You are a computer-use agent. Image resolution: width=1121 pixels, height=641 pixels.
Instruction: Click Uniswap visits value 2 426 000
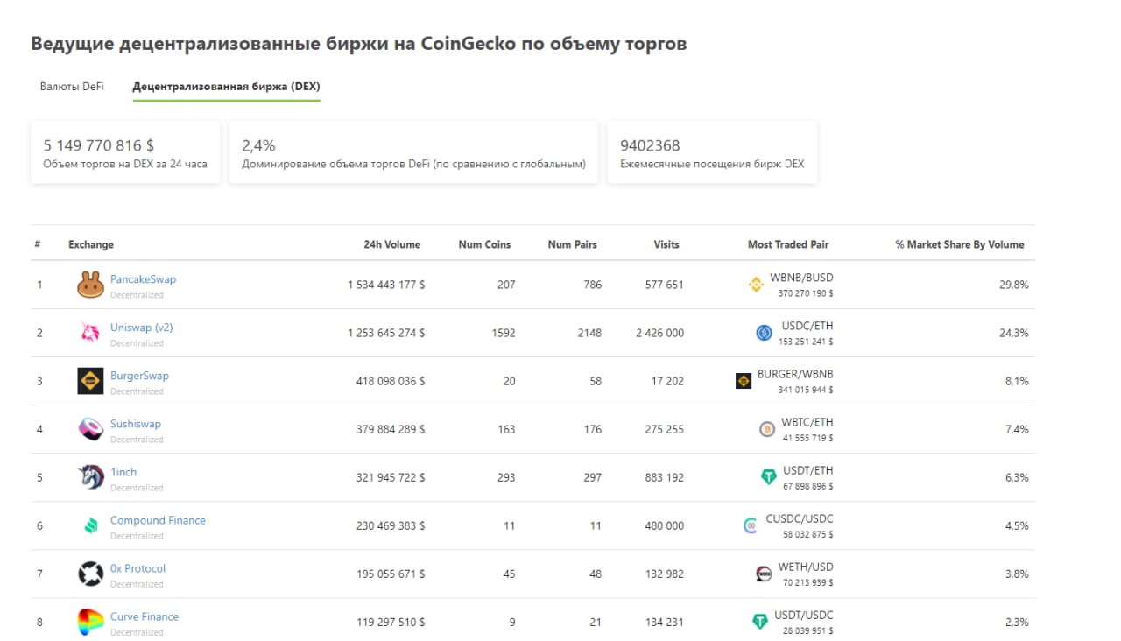pyautogui.click(x=660, y=333)
